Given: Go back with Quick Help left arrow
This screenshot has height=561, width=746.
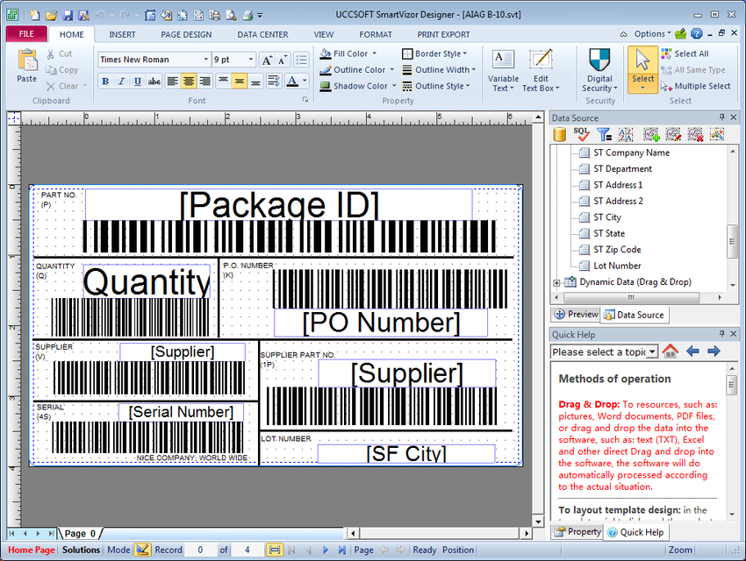Looking at the screenshot, I should pyautogui.click(x=692, y=352).
